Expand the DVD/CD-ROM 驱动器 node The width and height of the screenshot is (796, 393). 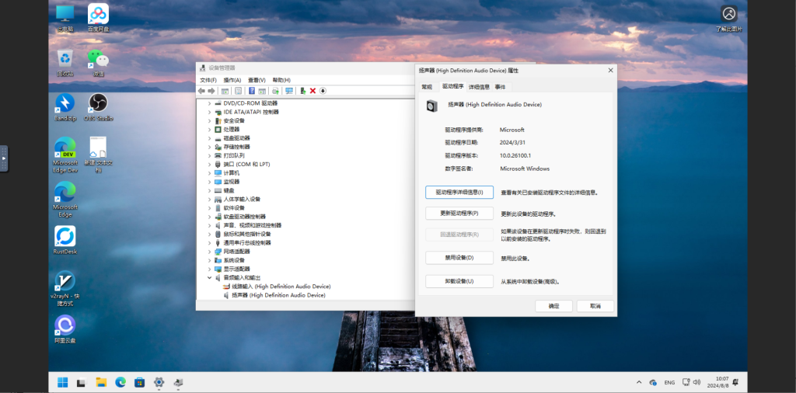(x=209, y=103)
